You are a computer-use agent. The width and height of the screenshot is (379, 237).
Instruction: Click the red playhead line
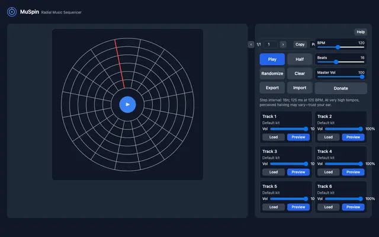pyautogui.click(x=120, y=64)
